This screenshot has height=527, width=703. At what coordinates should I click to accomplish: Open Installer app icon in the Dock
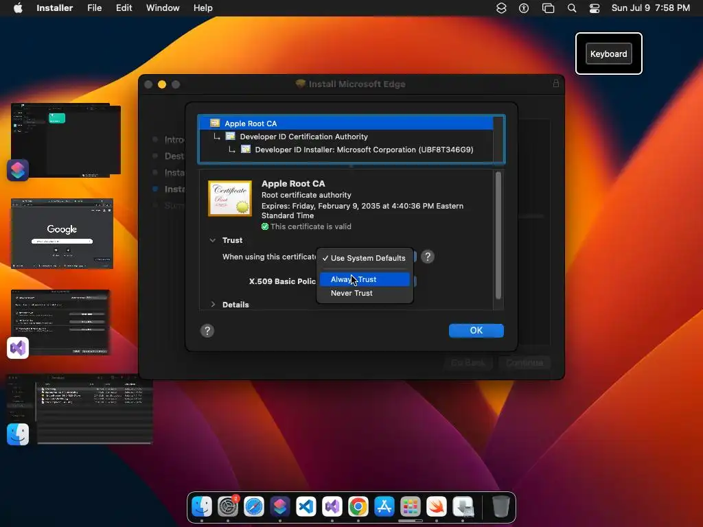click(463, 507)
